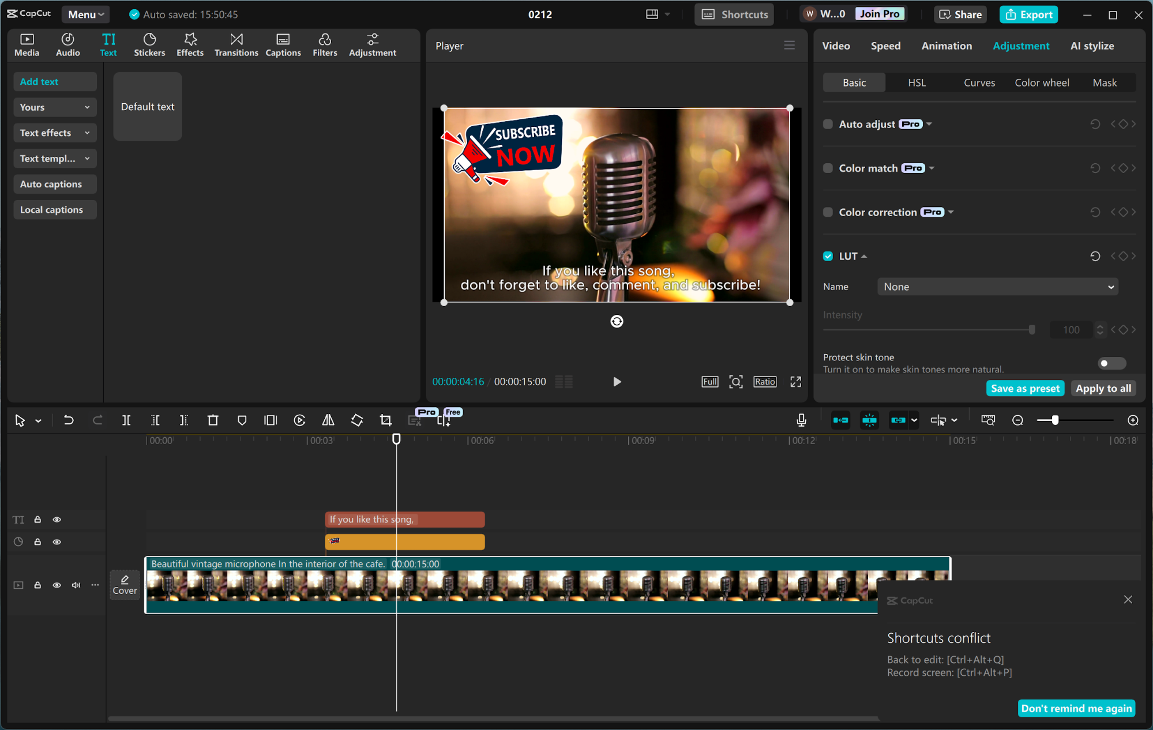
Task: Click the Split tool icon
Action: 126,420
